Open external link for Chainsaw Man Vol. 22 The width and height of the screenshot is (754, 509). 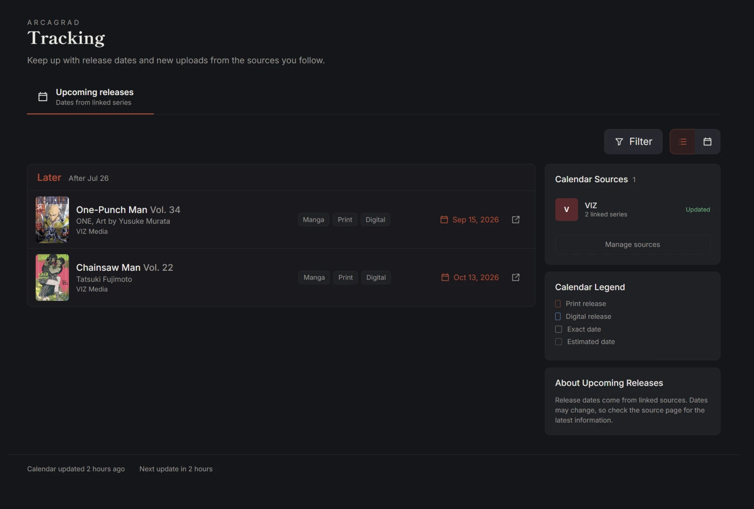[x=516, y=278]
